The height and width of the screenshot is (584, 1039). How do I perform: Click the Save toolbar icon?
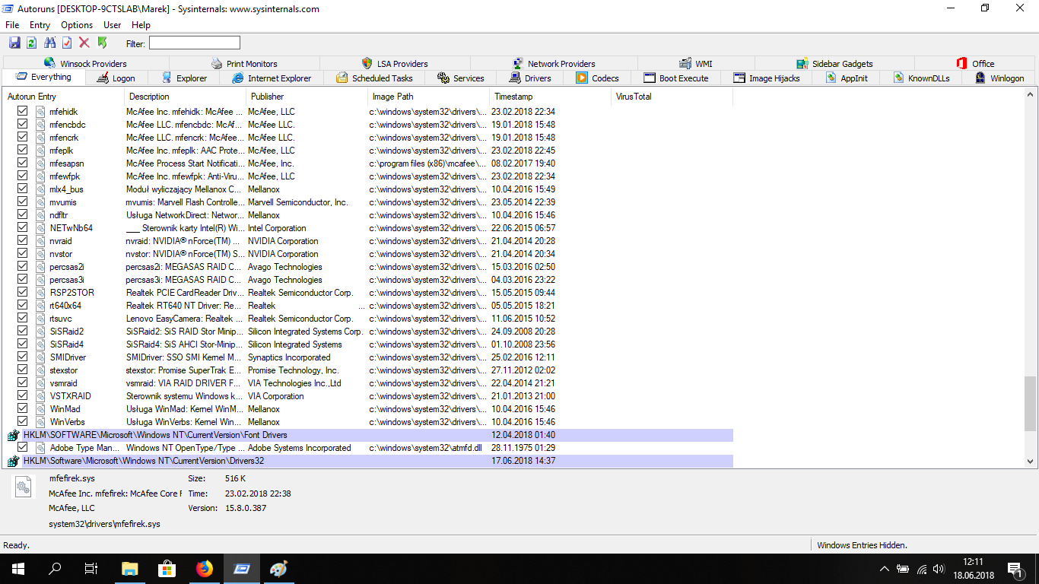coord(14,43)
